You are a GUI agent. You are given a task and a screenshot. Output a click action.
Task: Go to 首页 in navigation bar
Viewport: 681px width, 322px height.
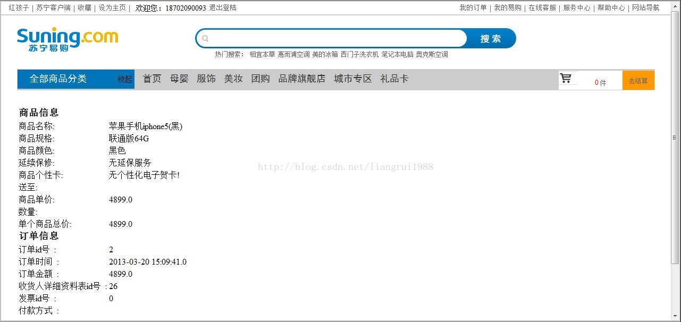click(152, 79)
